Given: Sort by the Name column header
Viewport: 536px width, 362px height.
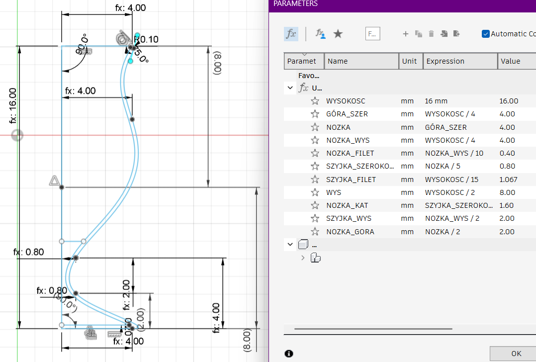Looking at the screenshot, I should tap(361, 61).
